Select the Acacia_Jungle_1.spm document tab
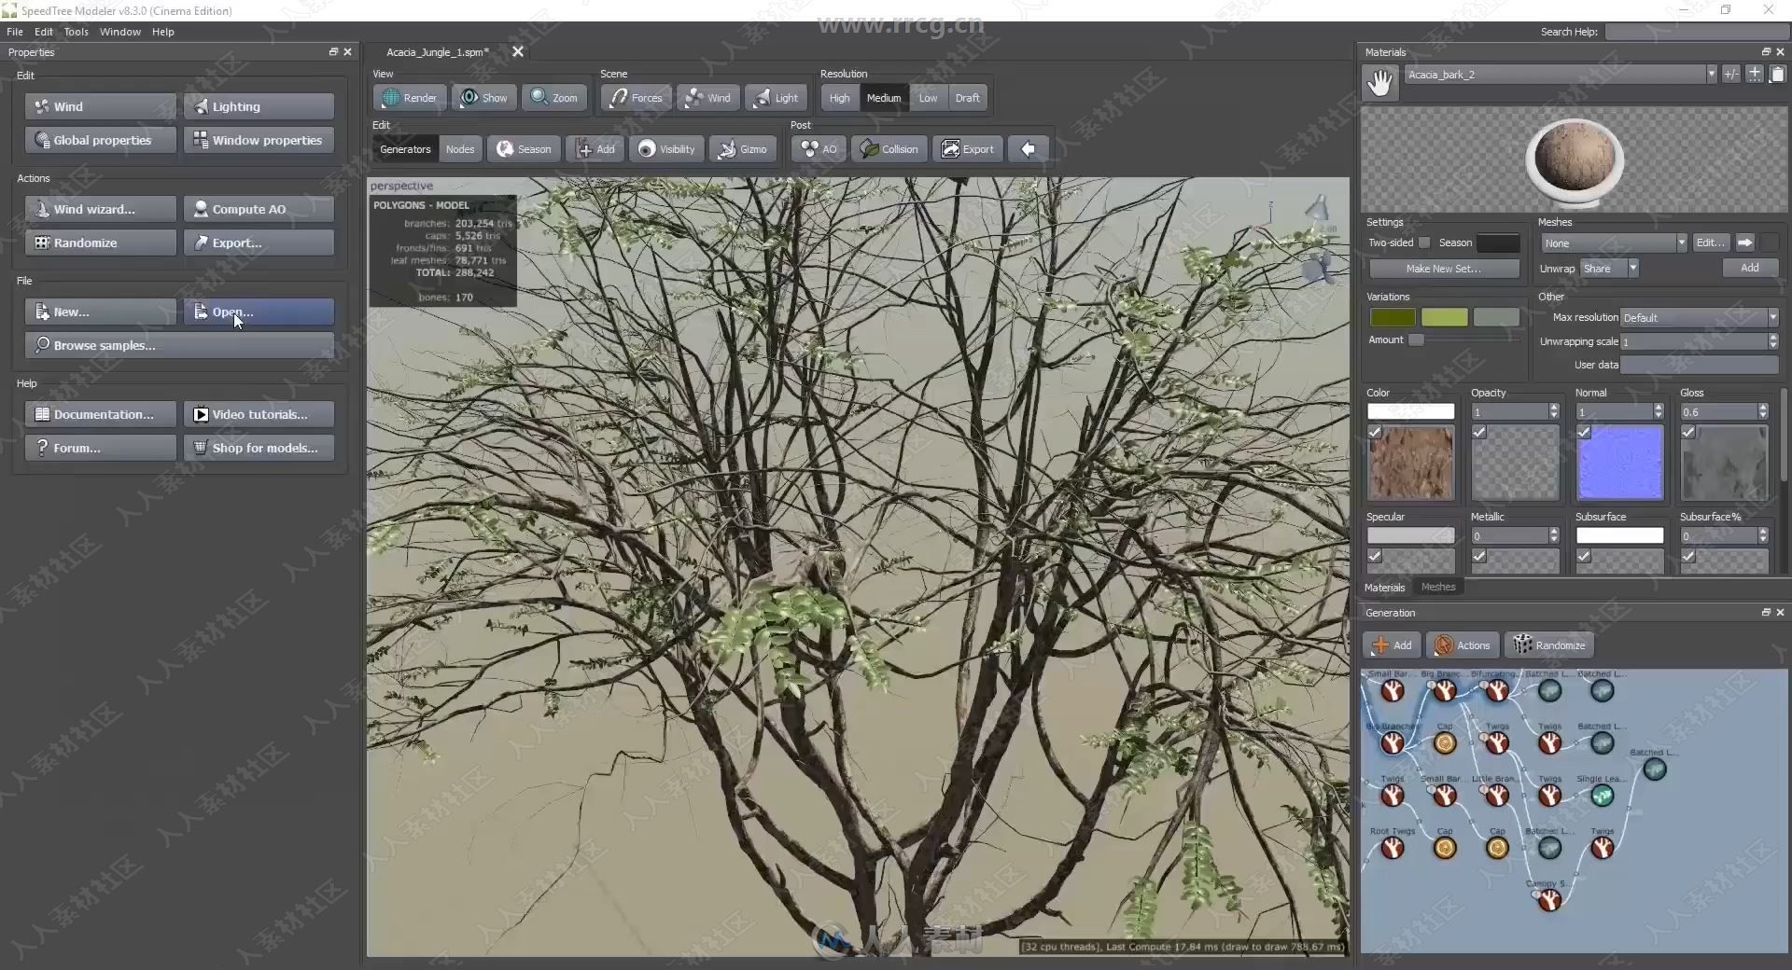The height and width of the screenshot is (970, 1792). [x=438, y=52]
